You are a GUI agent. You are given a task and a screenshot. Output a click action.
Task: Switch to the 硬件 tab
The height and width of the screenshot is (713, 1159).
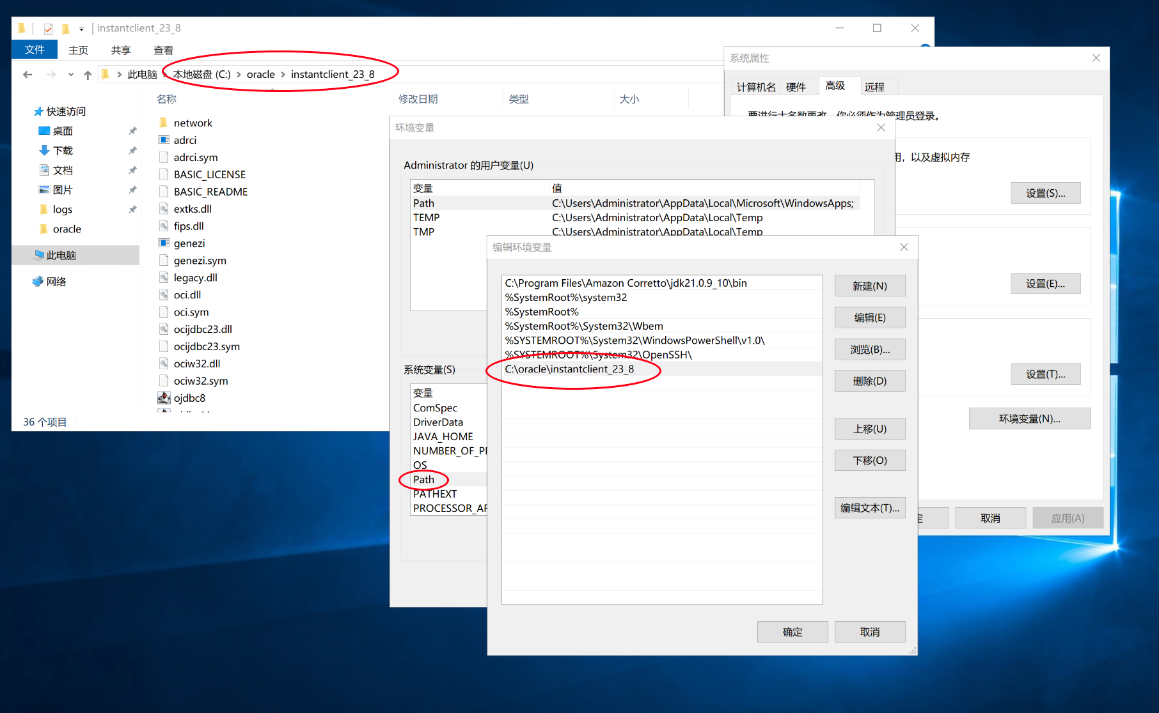tap(796, 87)
